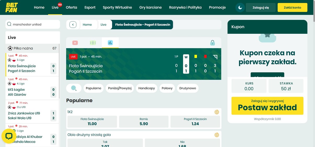Go to Esport section
The image size is (315, 147).
[x=90, y=7]
